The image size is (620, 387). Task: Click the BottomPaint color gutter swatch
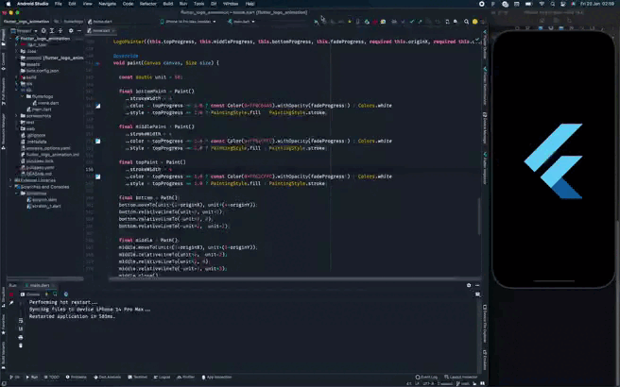click(97, 106)
